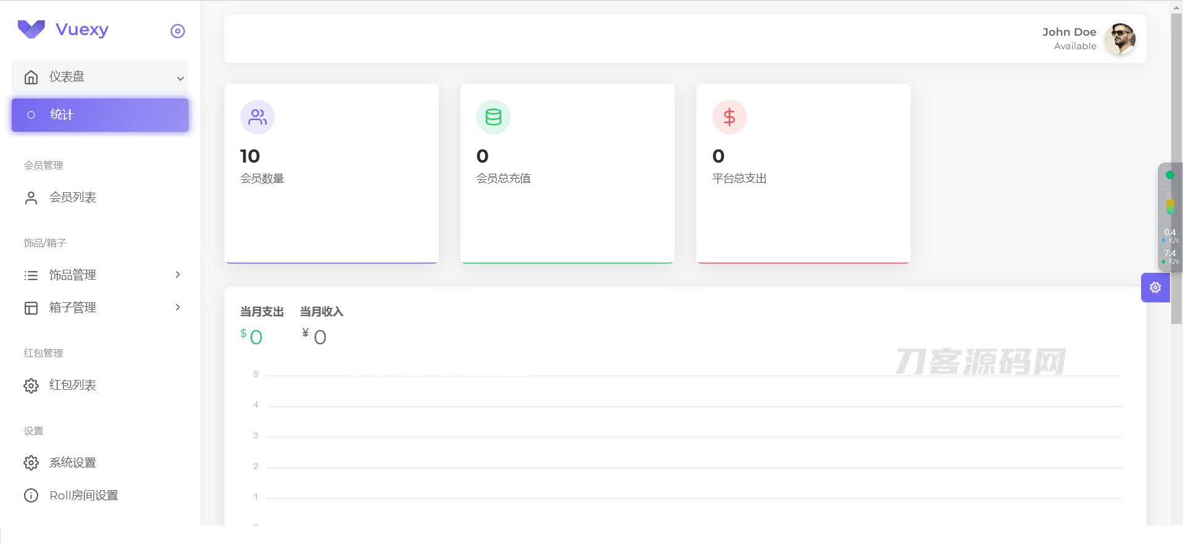Click the 平台总支出 dollar icon
Viewport: 1183px width, 545px height.
(x=730, y=117)
